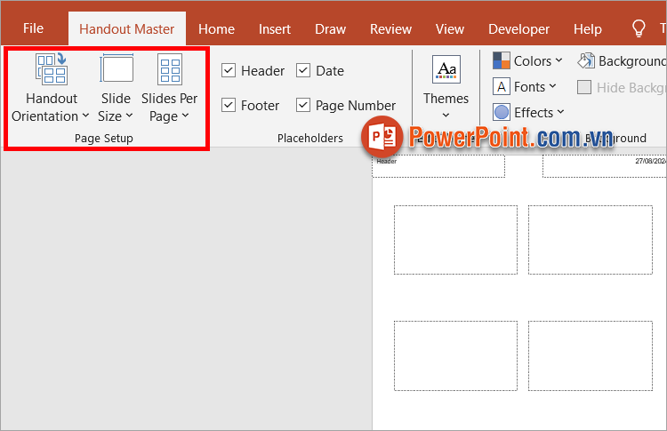The image size is (667, 431).
Task: Click the Background Styles paint icon
Action: 586,60
